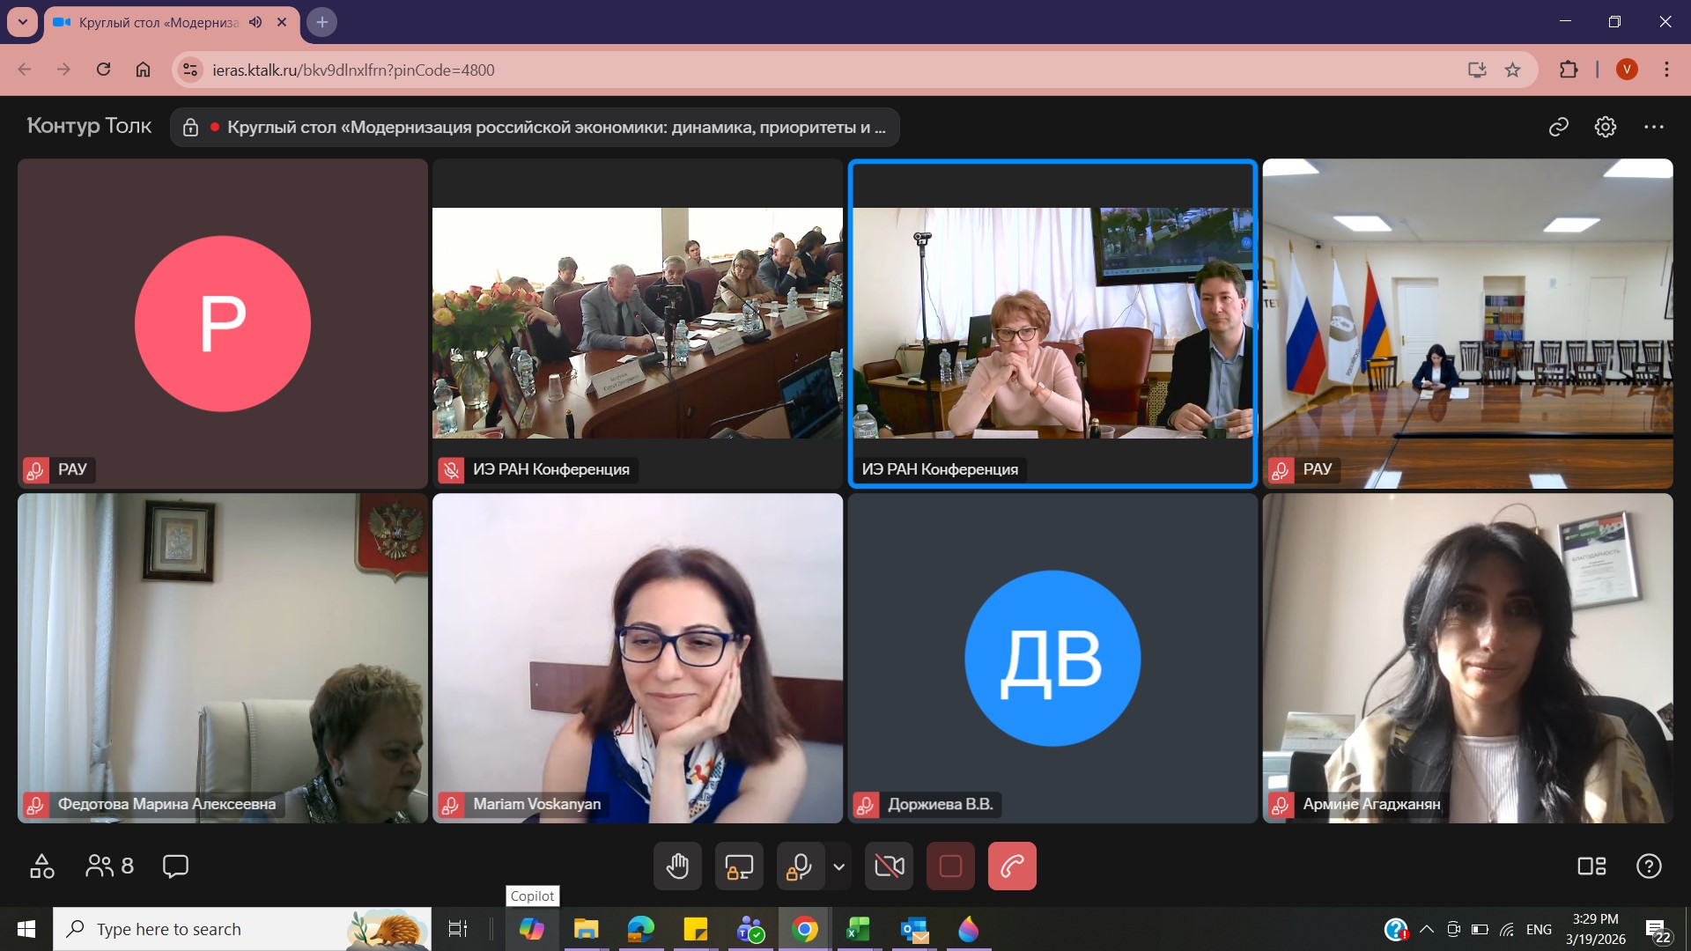1691x951 pixels.
Task: Select the Круглый стол browser tab
Action: click(159, 22)
